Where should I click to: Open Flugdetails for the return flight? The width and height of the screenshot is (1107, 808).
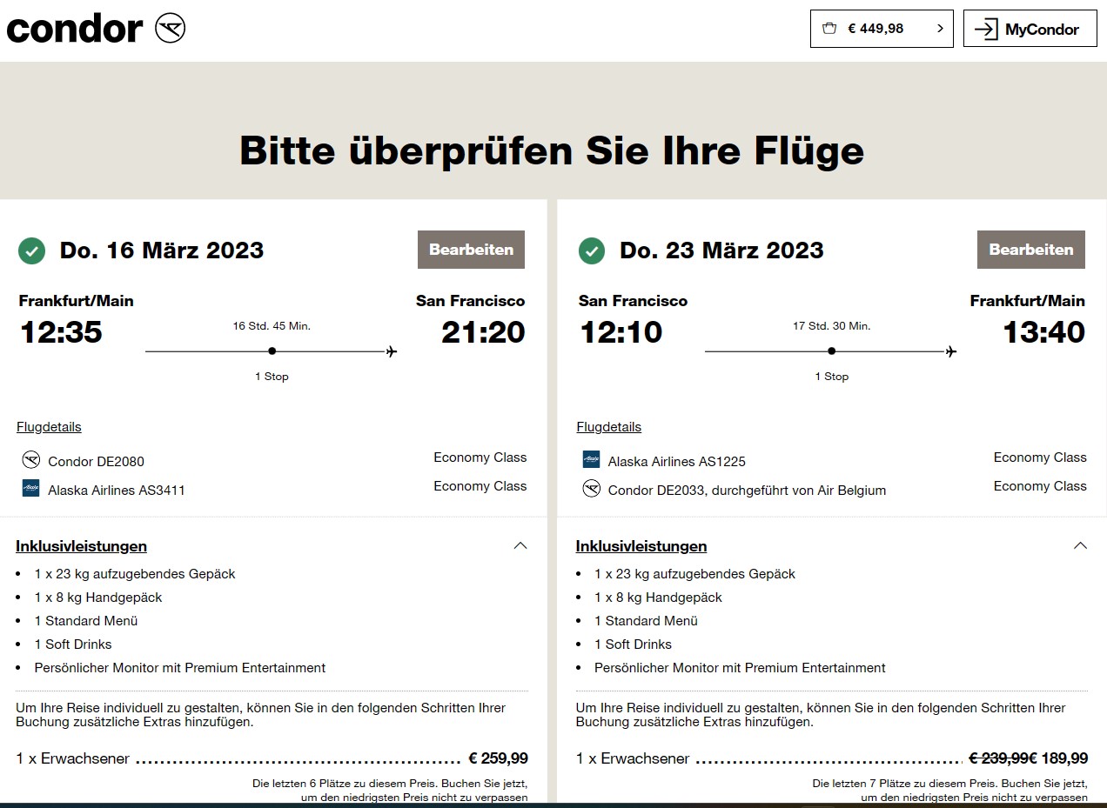[x=609, y=427]
